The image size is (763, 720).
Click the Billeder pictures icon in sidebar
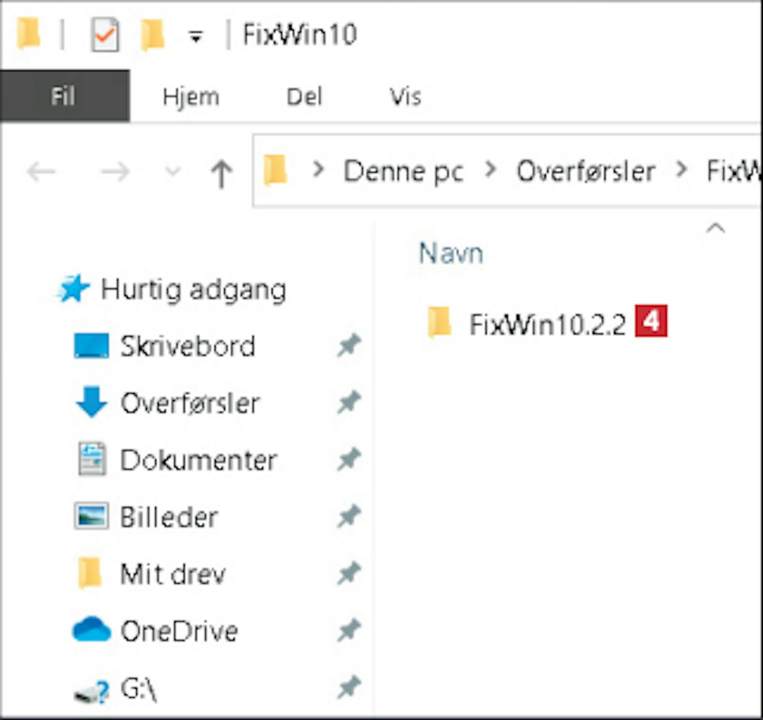pyautogui.click(x=91, y=517)
